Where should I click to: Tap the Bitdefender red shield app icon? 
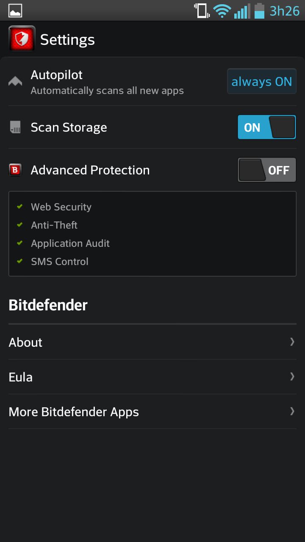click(x=22, y=39)
